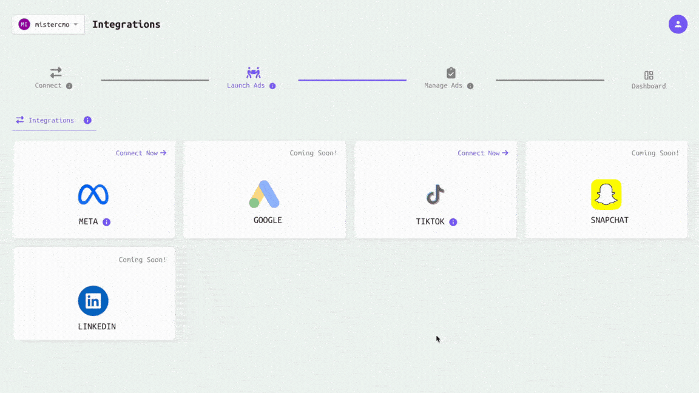Click info icon next to Integrations tab
The width and height of the screenshot is (699, 393).
tap(87, 120)
